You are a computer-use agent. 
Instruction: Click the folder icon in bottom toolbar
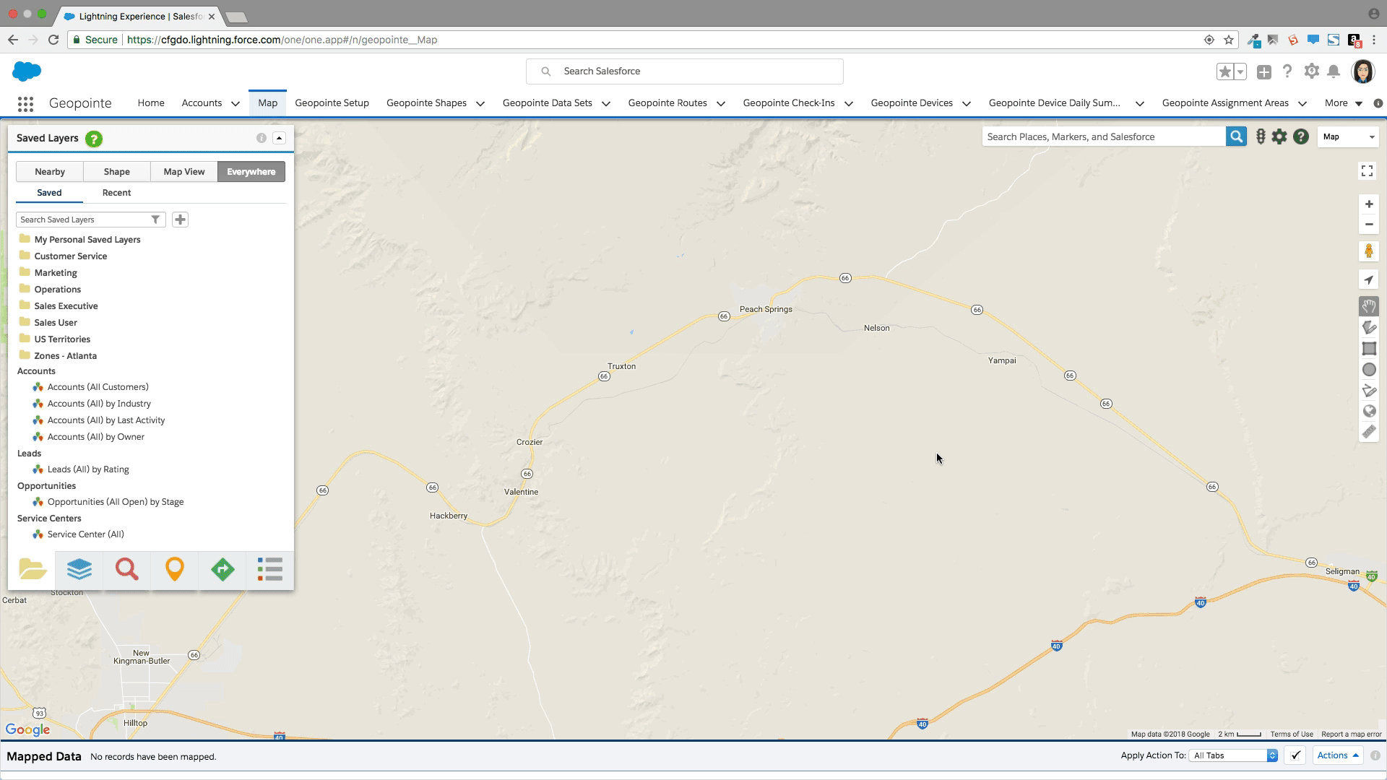click(32, 568)
